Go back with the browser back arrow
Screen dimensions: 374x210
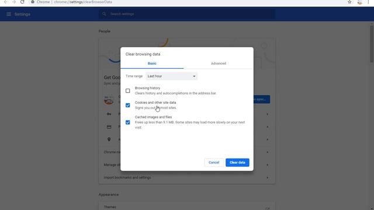point(5,2)
